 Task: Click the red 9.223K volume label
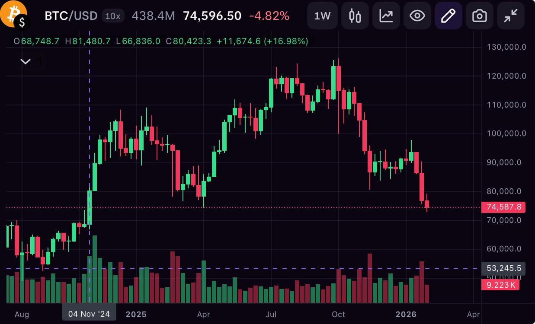500,285
